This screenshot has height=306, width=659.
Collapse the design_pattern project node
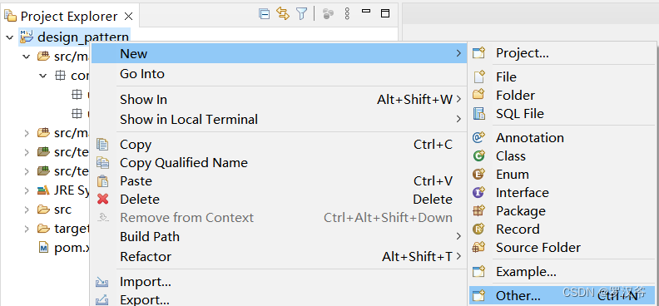9,37
